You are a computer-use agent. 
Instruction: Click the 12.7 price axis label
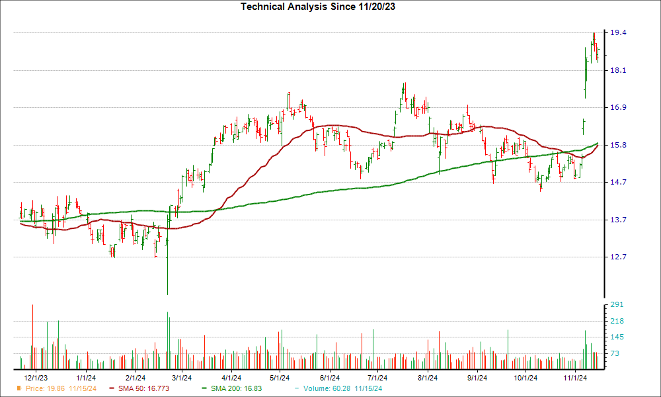tap(618, 257)
